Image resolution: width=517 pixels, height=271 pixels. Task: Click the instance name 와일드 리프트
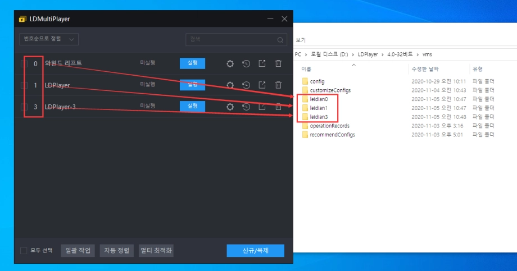pos(64,63)
